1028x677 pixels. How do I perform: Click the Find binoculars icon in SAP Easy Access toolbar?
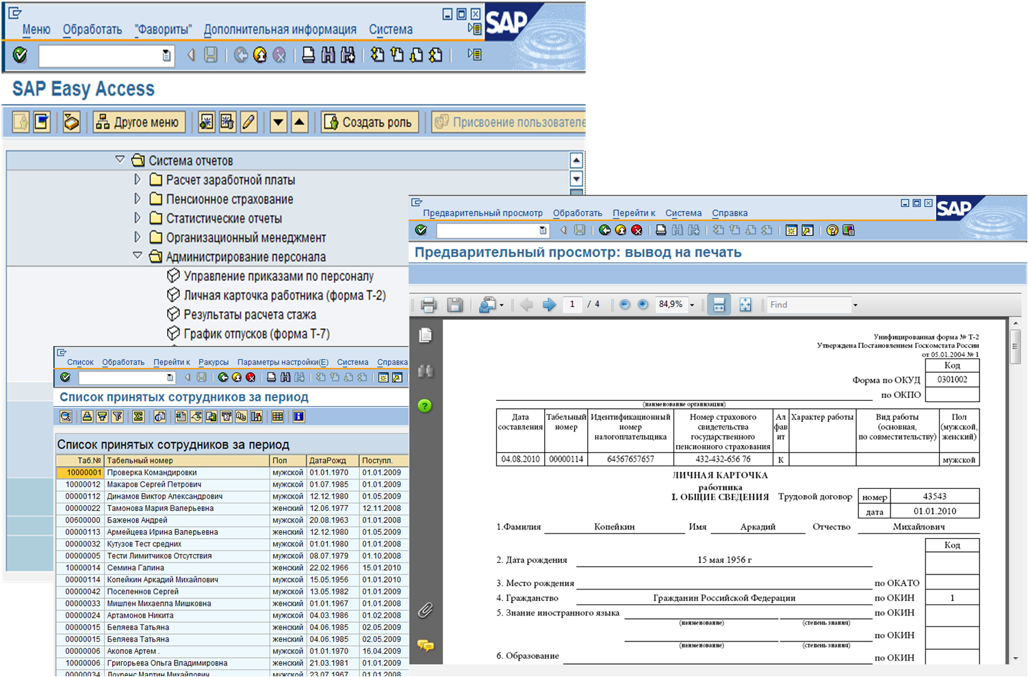pos(329,55)
